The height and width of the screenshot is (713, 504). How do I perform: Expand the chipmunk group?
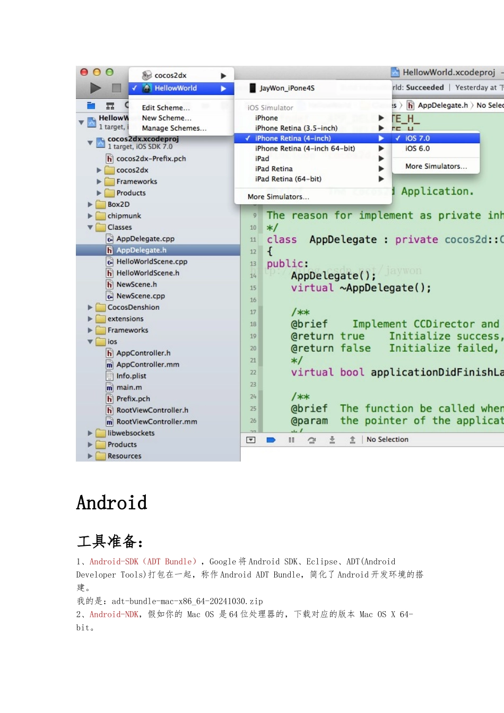[x=90, y=216]
